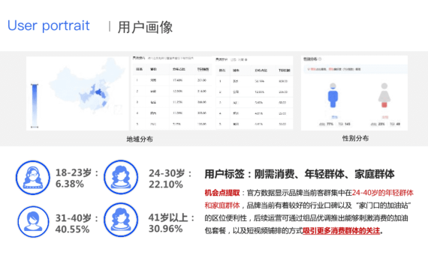
Task: Select the blue male figure icon
Action: (x=333, y=96)
